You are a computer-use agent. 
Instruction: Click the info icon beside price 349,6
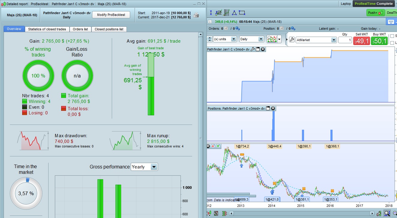(210, 22)
